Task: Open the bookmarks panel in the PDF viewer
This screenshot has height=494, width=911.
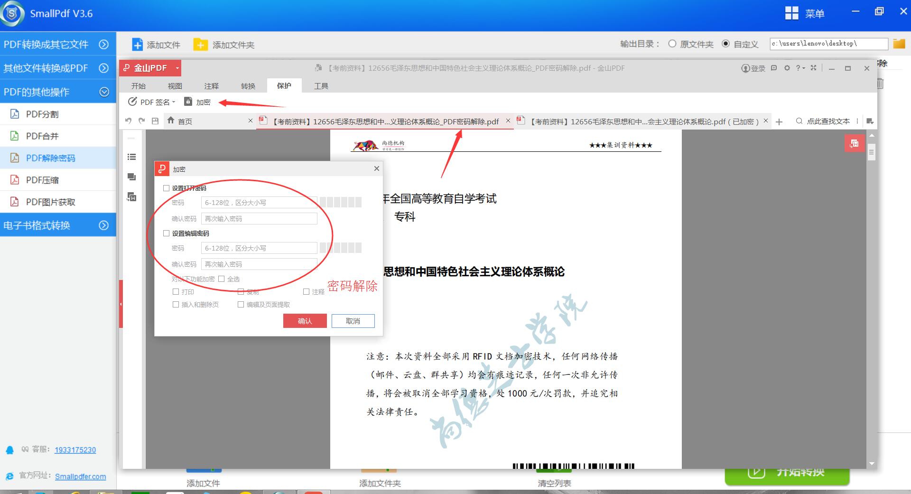Action: 132,157
